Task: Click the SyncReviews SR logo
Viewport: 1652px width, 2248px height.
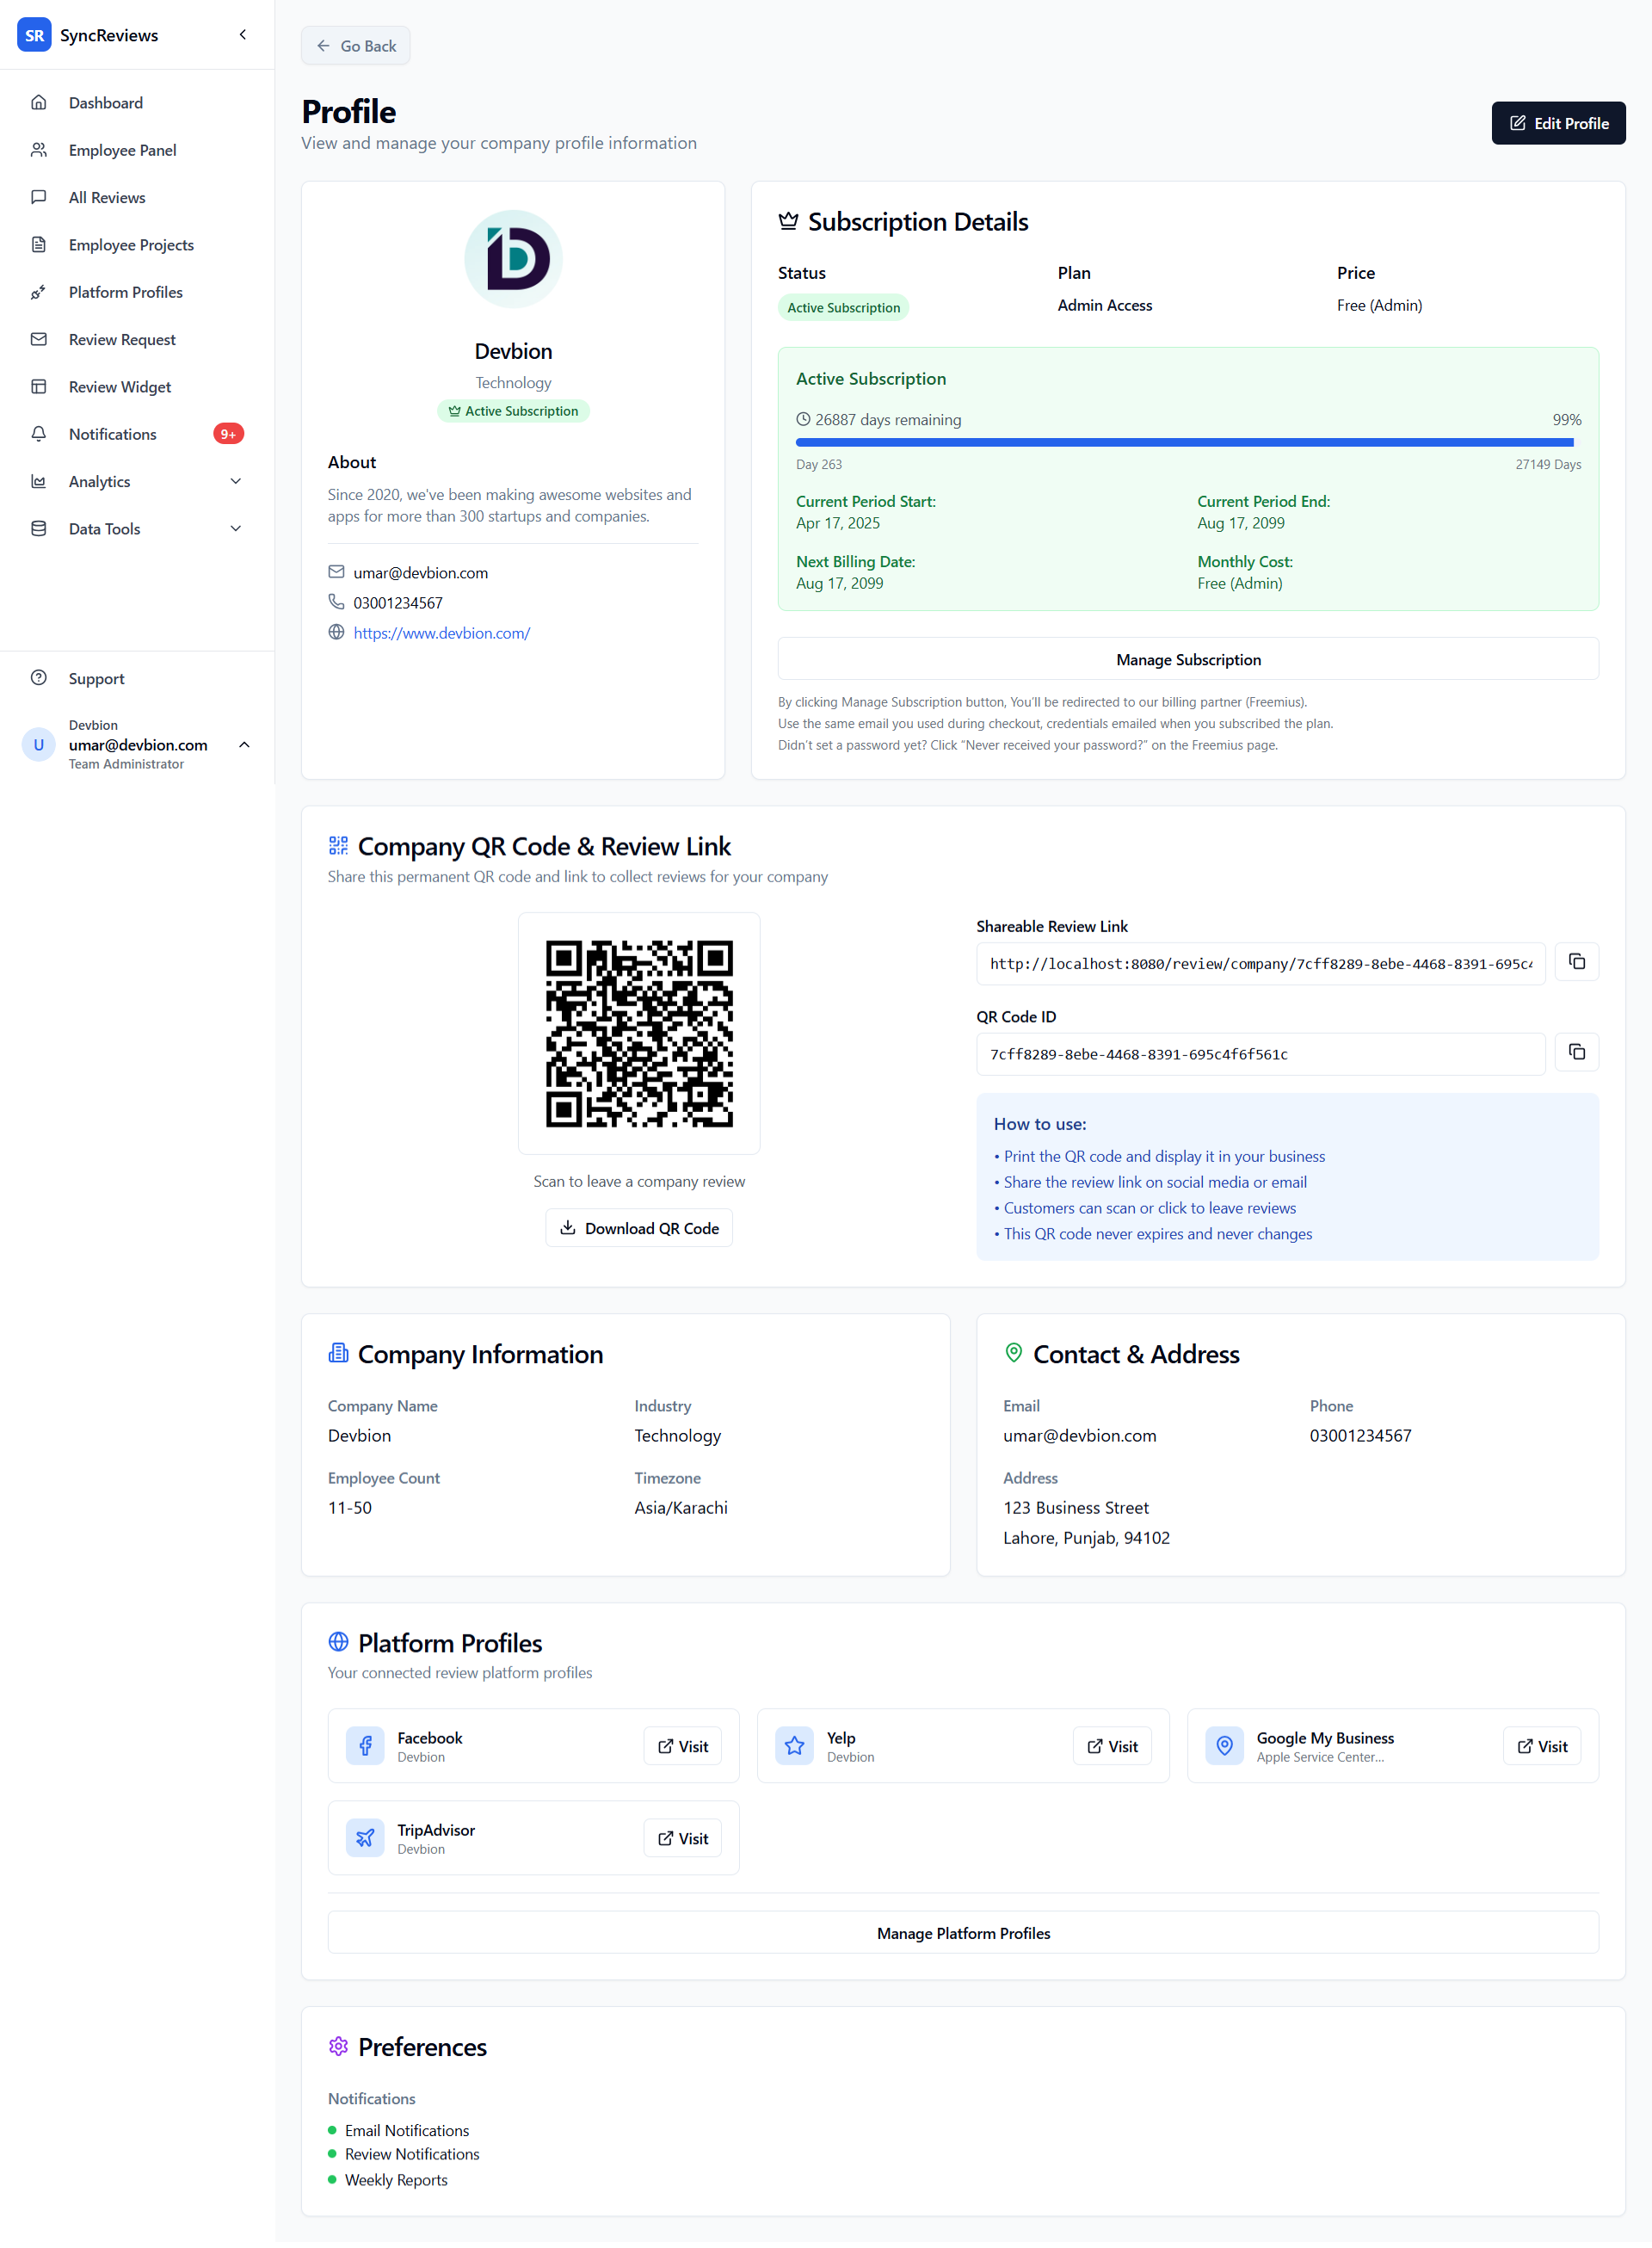Action: tap(34, 34)
